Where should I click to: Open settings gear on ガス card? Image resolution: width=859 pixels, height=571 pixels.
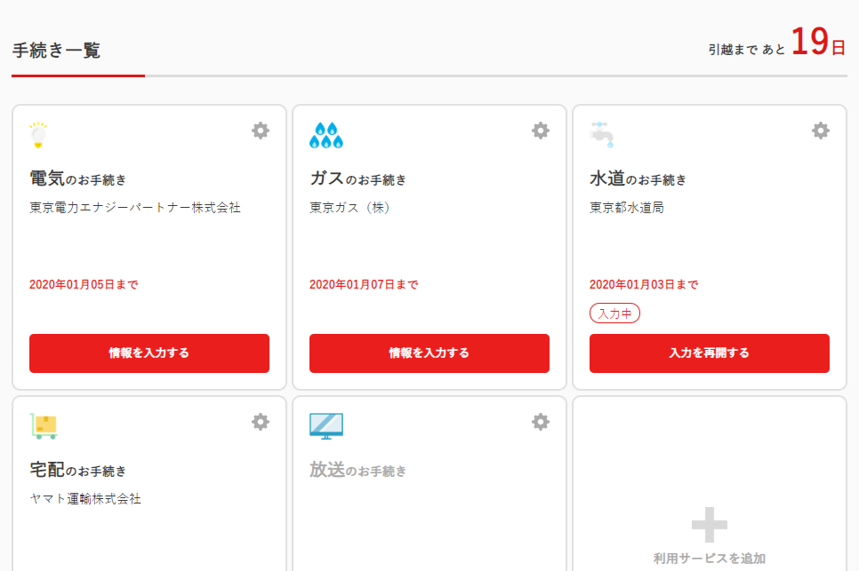click(x=540, y=131)
